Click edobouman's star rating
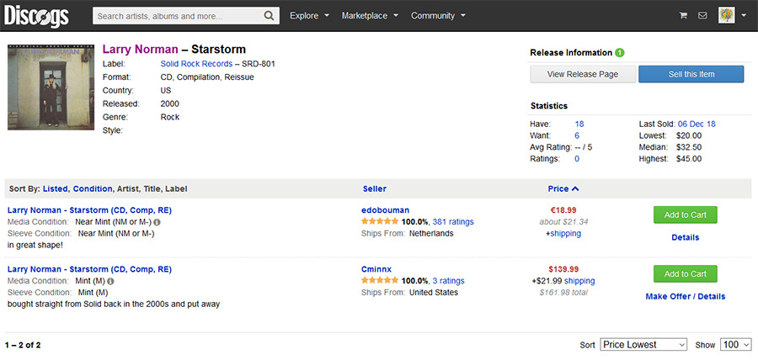The height and width of the screenshot is (360, 758). pyautogui.click(x=380, y=221)
